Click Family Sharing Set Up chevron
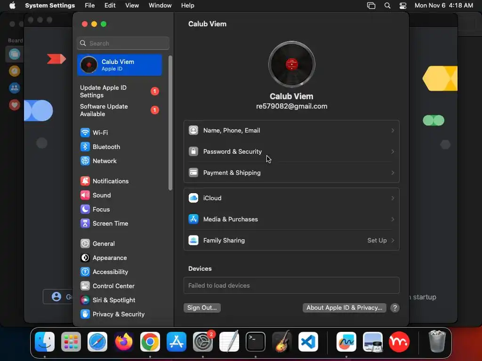The height and width of the screenshot is (361, 482). coord(393,240)
